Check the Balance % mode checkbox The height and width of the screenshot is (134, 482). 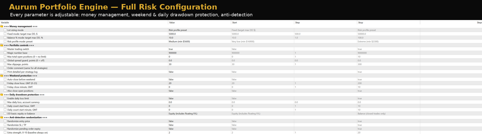click(x=5, y=38)
